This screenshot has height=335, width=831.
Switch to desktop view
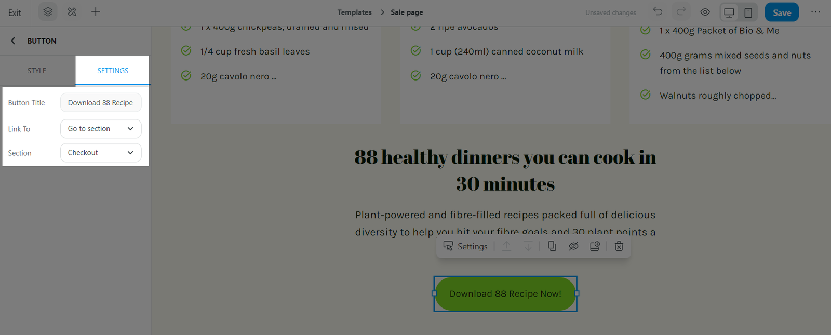pyautogui.click(x=729, y=12)
